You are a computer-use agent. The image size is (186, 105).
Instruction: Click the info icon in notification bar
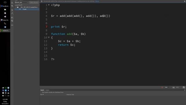(x=42, y=1)
